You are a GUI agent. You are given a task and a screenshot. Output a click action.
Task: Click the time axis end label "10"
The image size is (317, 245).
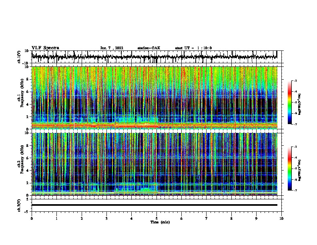coord(281,219)
